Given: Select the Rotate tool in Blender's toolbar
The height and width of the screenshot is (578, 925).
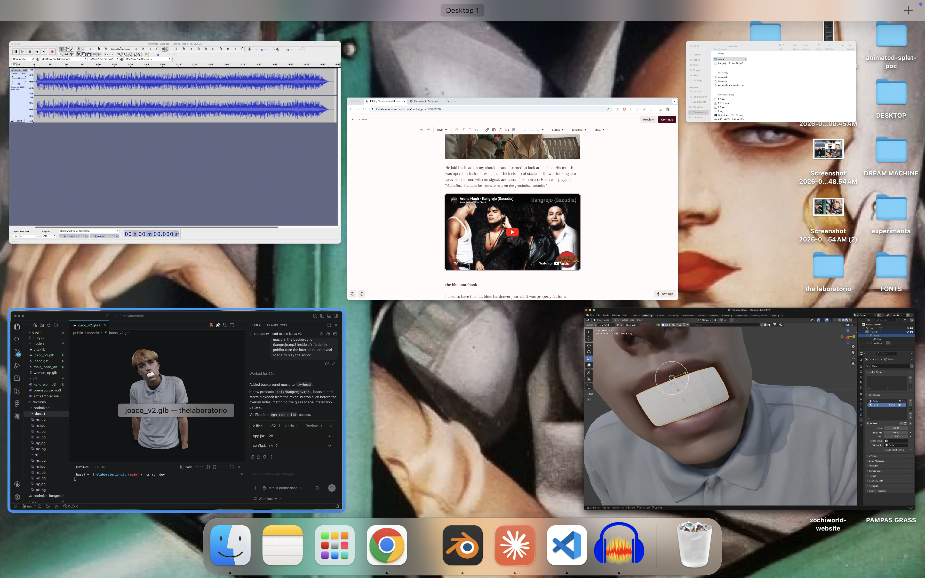Looking at the screenshot, I should pyautogui.click(x=589, y=352).
